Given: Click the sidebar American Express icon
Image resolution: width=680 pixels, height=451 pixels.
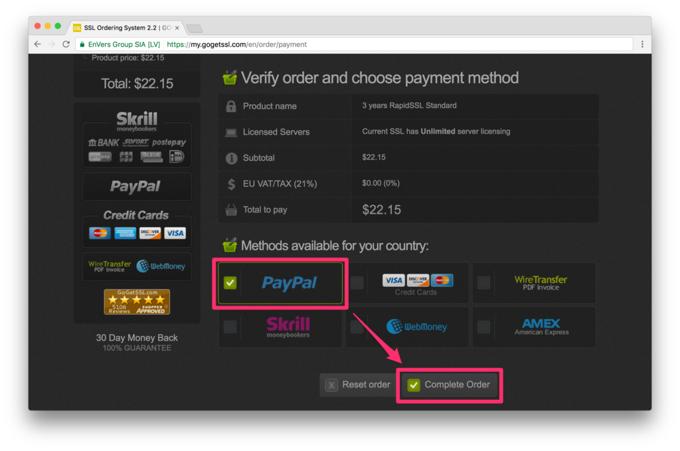Looking at the screenshot, I should click(x=125, y=233).
